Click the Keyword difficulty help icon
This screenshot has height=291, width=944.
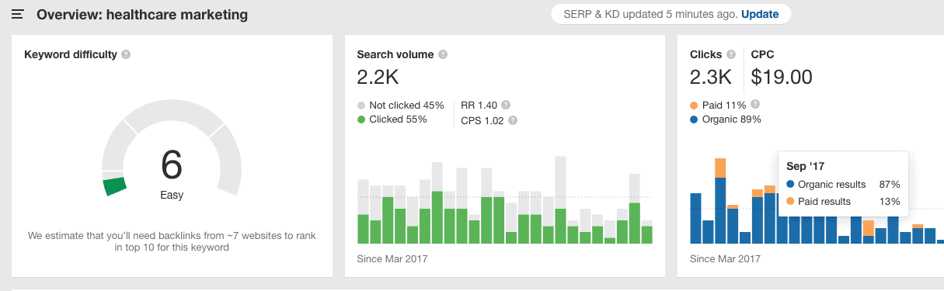pyautogui.click(x=126, y=54)
